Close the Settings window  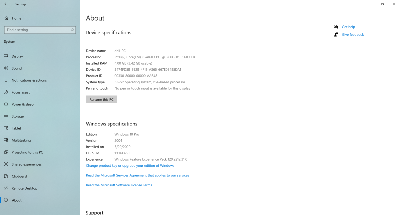(394, 4)
